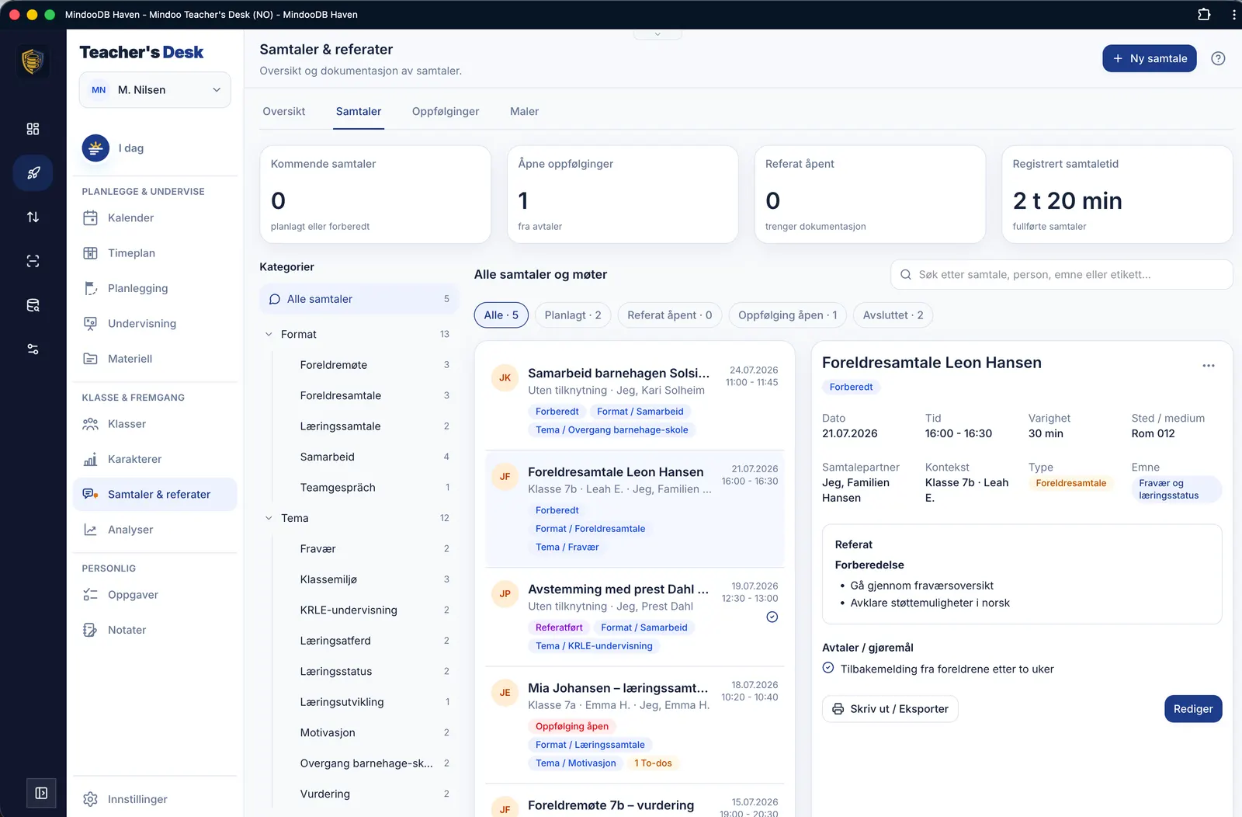Click Skriv ut / Eksporter button
Viewport: 1242px width, 817px height.
[890, 709]
